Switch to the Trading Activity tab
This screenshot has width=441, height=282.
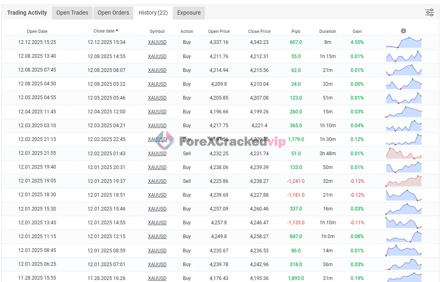[27, 13]
